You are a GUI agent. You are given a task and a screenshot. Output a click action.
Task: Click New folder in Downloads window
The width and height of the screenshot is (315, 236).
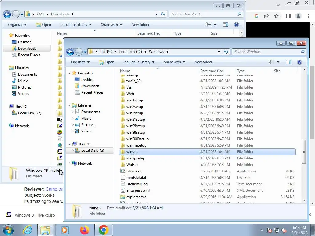pyautogui.click(x=140, y=25)
